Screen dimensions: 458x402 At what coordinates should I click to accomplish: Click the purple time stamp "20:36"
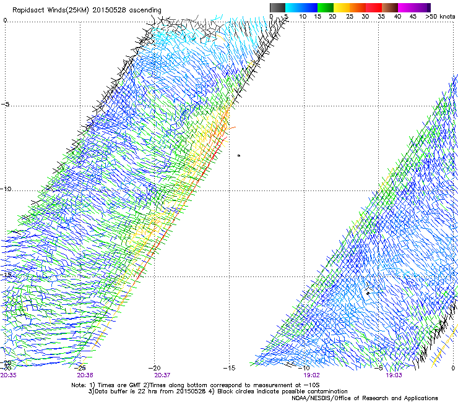click(85, 375)
